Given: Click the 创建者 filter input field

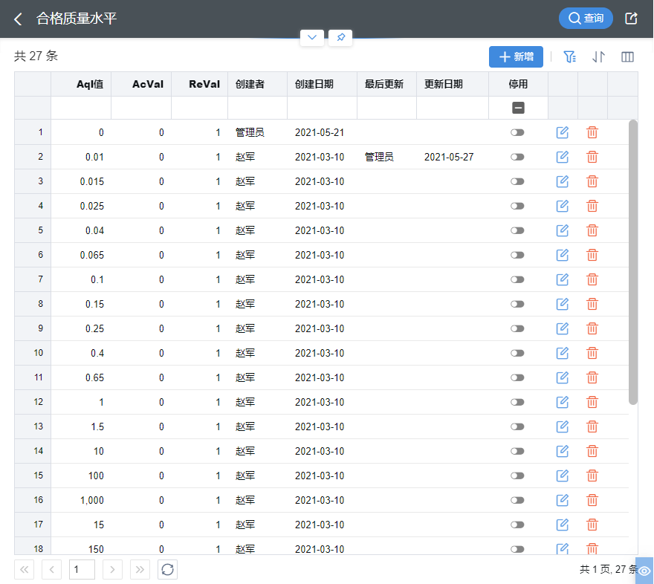Looking at the screenshot, I should [x=257, y=108].
